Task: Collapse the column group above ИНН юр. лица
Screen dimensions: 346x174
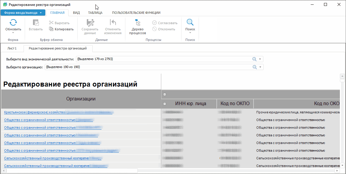Action: click(x=165, y=95)
